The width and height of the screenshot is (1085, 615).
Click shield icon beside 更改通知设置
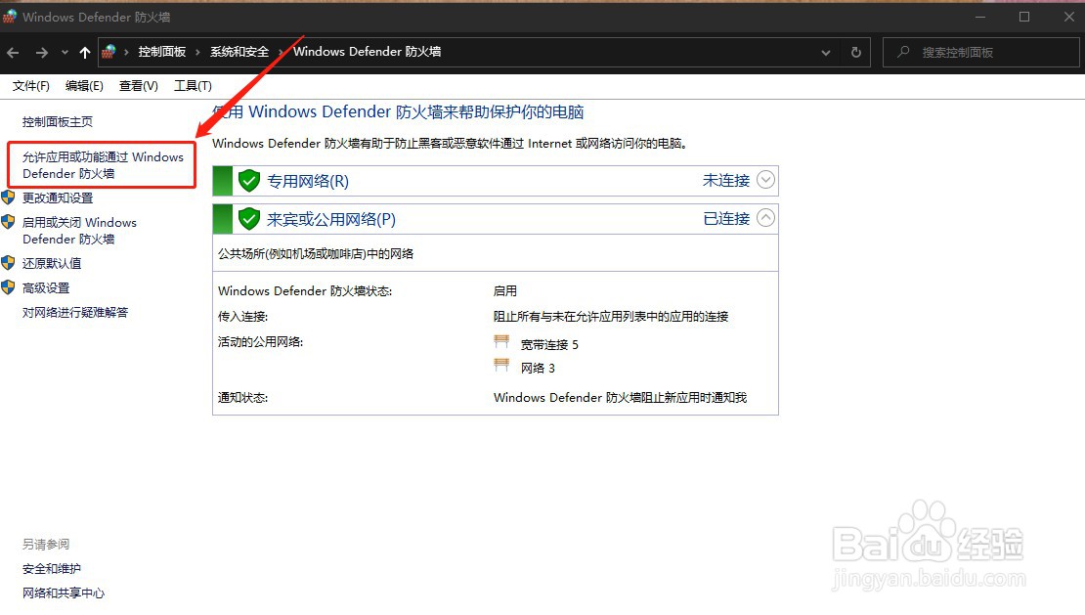click(8, 198)
